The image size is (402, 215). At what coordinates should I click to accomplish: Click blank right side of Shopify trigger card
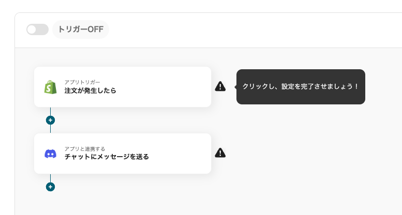click(x=176, y=87)
